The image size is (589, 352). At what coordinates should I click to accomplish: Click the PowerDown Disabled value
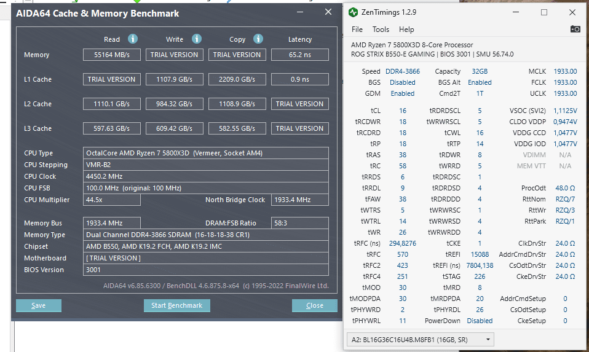(480, 321)
